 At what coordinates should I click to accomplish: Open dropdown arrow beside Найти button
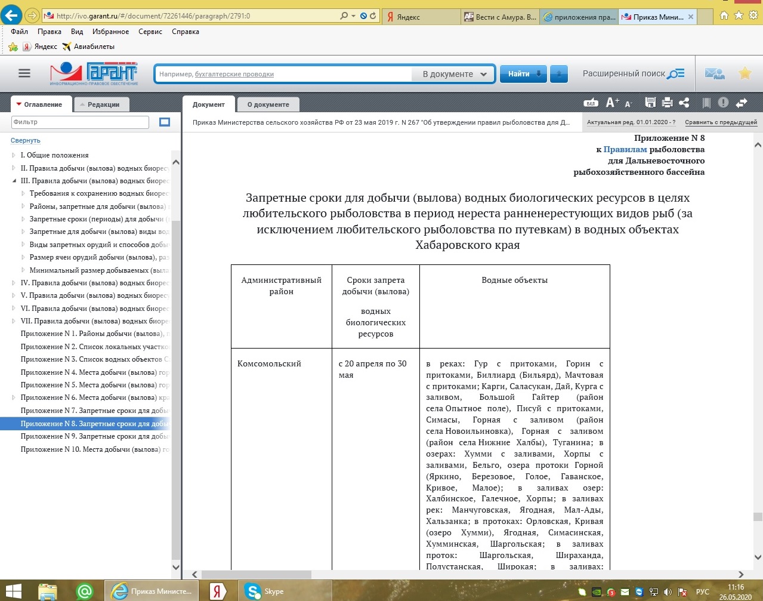click(559, 74)
